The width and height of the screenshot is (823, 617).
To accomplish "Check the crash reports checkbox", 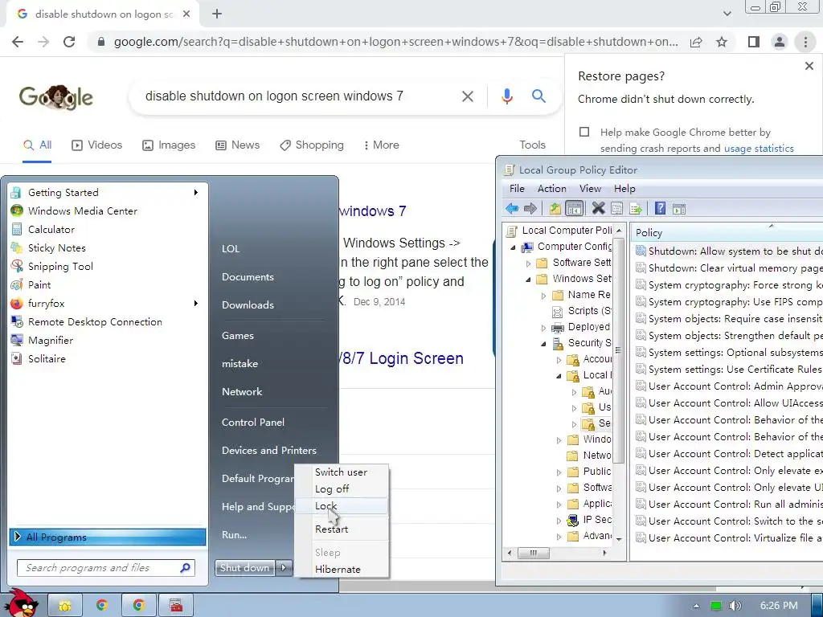I will pyautogui.click(x=584, y=132).
